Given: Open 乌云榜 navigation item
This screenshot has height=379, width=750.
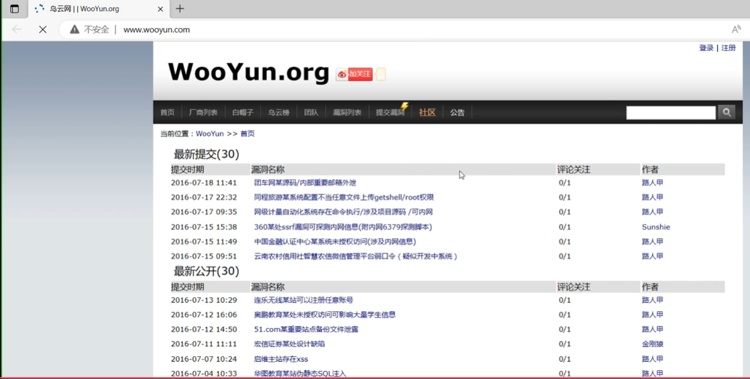Looking at the screenshot, I should click(278, 113).
